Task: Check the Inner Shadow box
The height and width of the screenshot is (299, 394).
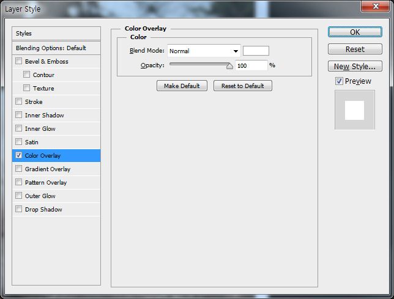Action: [18, 115]
